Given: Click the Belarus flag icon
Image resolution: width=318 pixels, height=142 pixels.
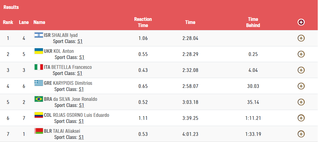Looking at the screenshot, I should coord(38,131).
